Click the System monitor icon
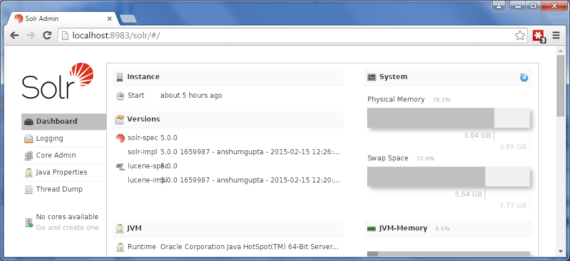570x261 pixels. click(372, 77)
